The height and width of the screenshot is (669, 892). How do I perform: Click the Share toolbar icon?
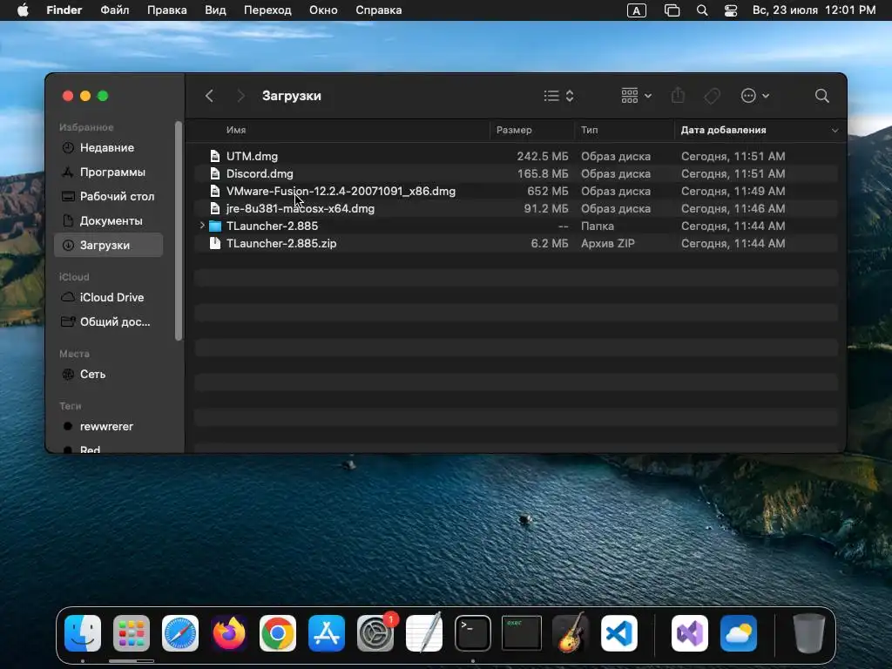(x=678, y=95)
